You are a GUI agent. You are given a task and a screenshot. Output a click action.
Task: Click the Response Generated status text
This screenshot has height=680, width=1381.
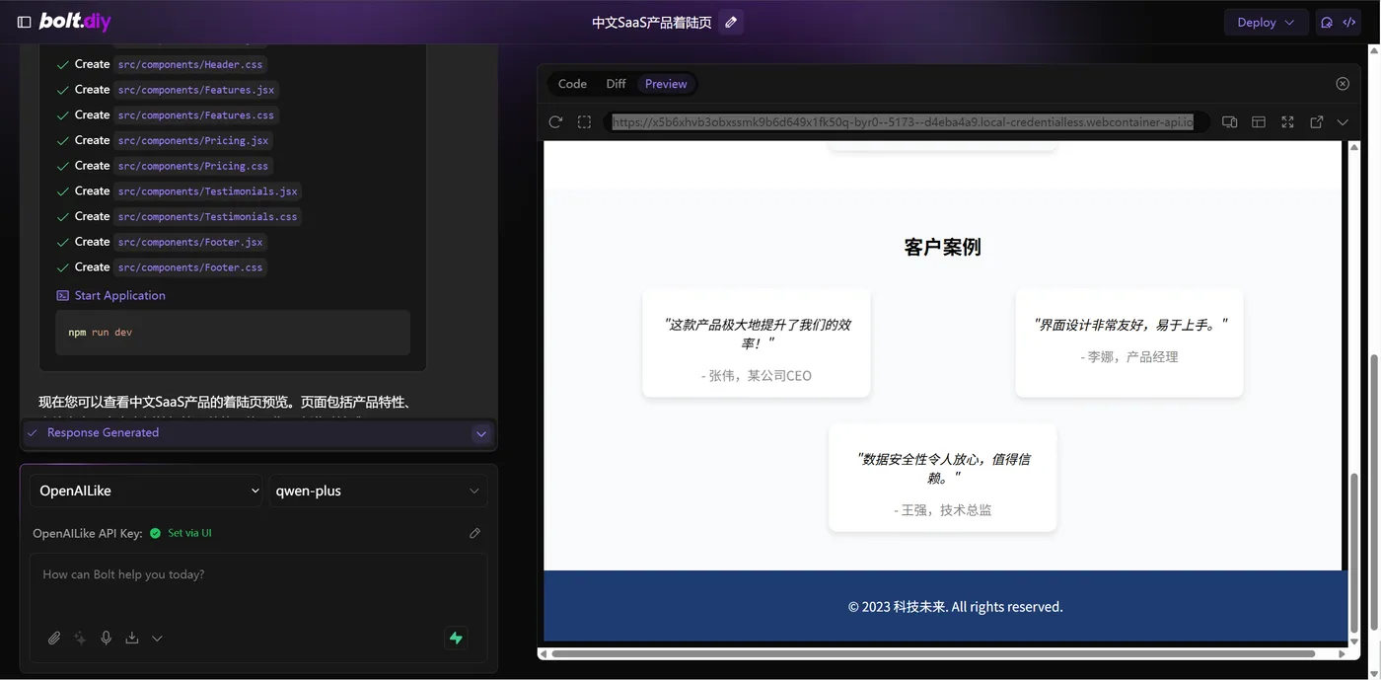click(x=103, y=432)
